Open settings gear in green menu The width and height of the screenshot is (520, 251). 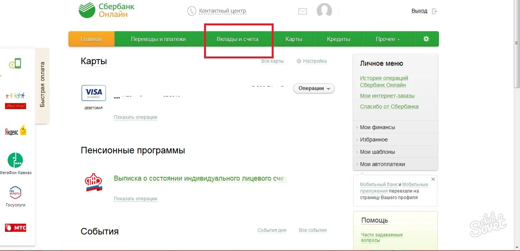[x=426, y=39]
